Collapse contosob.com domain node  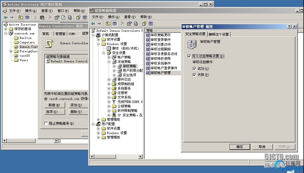[6, 33]
